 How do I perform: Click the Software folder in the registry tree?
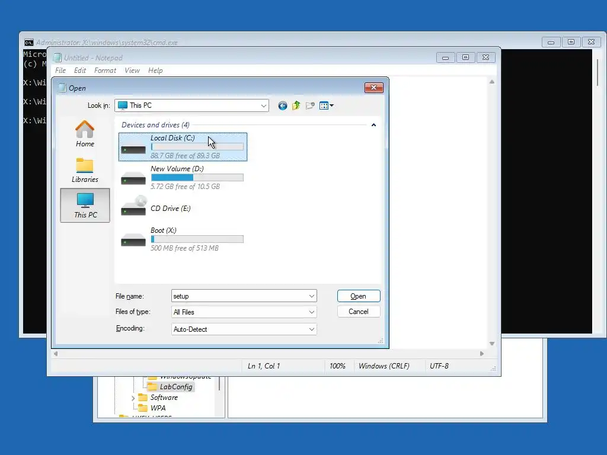158,398
